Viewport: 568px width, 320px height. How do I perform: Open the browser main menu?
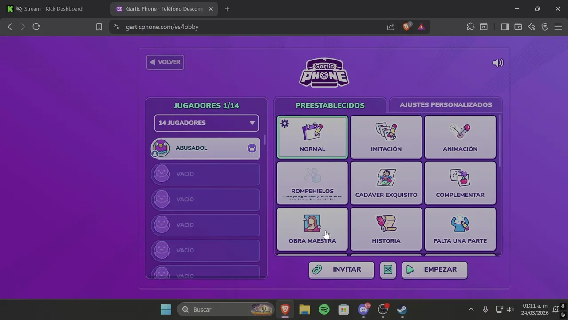click(558, 27)
